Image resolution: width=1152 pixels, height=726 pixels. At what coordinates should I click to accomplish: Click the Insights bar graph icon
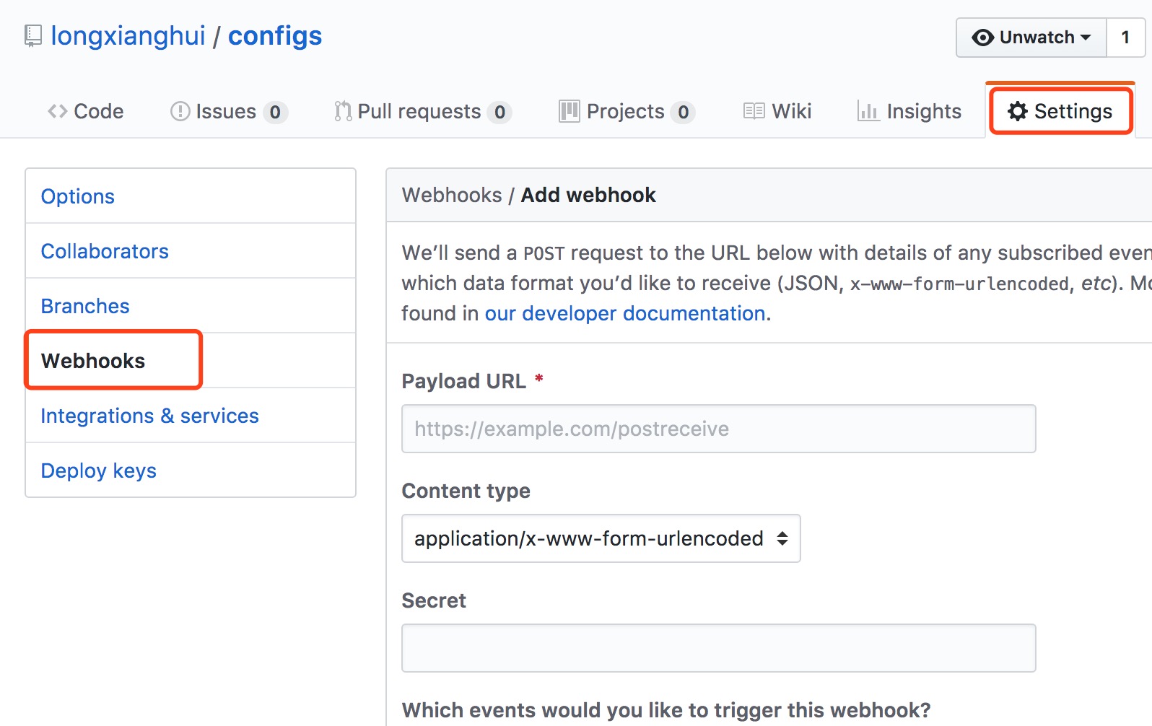[868, 111]
